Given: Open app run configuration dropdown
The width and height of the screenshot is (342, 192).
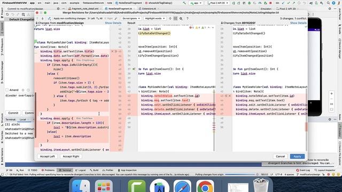Looking at the screenshot, I should pos(196,3).
